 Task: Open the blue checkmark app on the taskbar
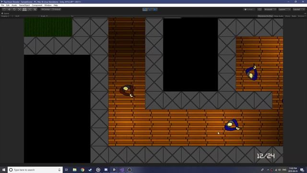pos(90,170)
